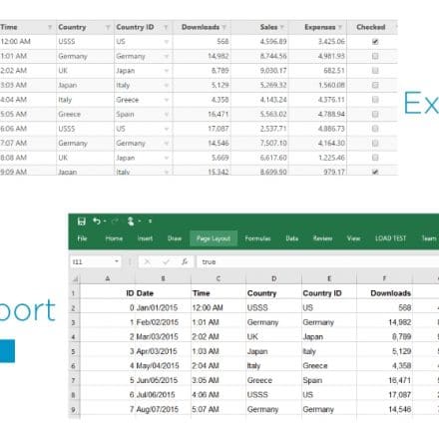This screenshot has width=439, height=439.
Task: Expand Country ID dropdown in 3:03 AM row
Action: coord(167,85)
